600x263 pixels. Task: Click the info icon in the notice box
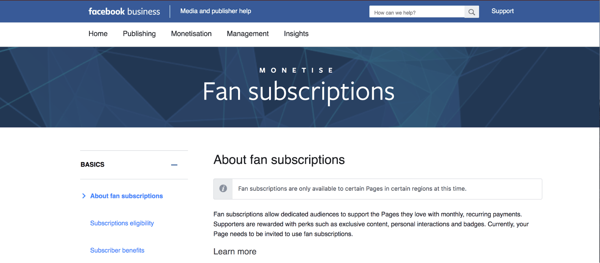(x=222, y=189)
